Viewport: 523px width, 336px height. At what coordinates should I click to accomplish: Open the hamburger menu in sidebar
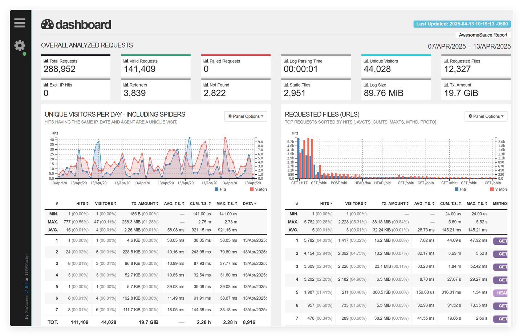click(20, 23)
